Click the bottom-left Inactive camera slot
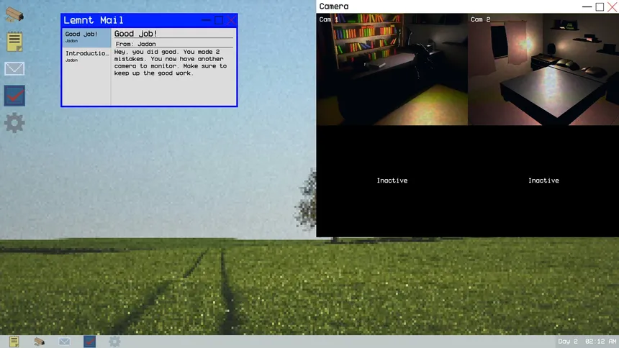Screen dimensions: 619x348 click(x=392, y=180)
